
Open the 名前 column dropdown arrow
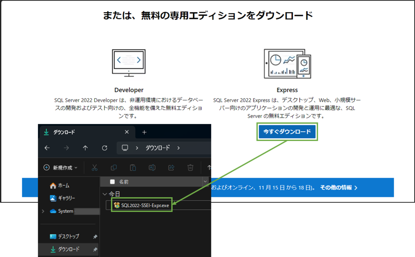tap(206, 181)
